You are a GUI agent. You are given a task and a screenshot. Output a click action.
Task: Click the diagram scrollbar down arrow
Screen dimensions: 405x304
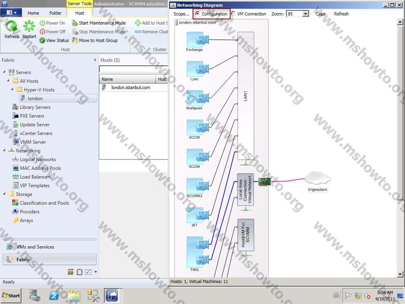(400, 274)
